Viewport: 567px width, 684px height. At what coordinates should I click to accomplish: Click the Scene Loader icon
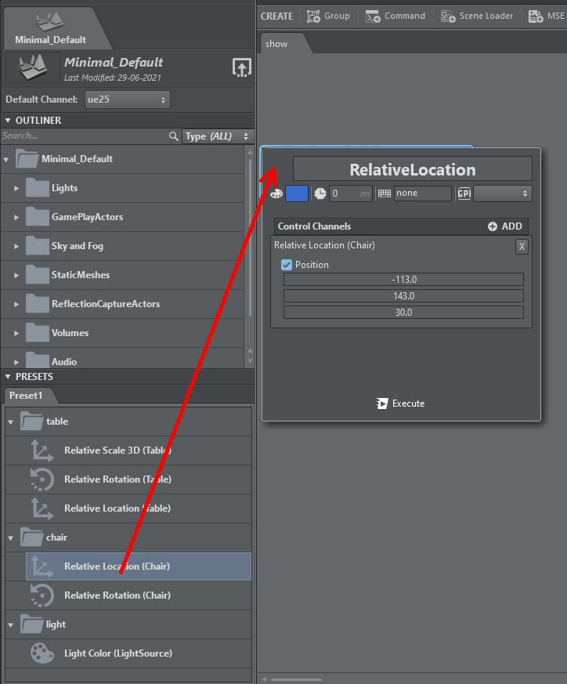[448, 16]
